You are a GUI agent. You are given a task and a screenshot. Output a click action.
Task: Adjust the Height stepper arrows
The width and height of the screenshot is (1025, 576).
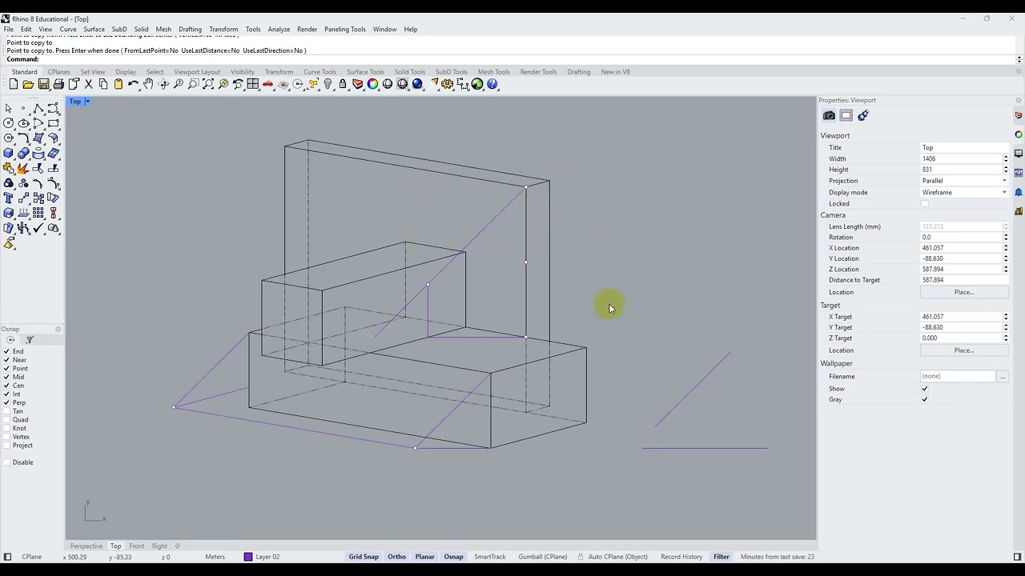(x=1006, y=170)
